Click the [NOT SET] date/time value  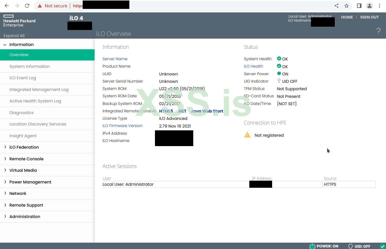coord(287,104)
